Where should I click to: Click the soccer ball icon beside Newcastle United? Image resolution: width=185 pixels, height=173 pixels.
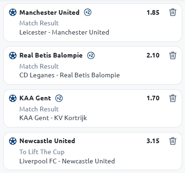12,141
